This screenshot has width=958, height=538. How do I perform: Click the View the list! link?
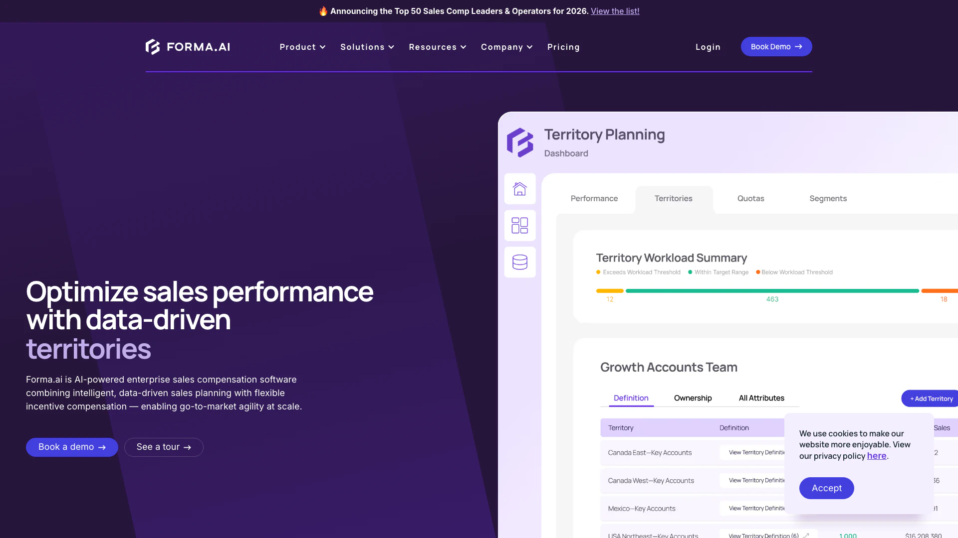615,11
